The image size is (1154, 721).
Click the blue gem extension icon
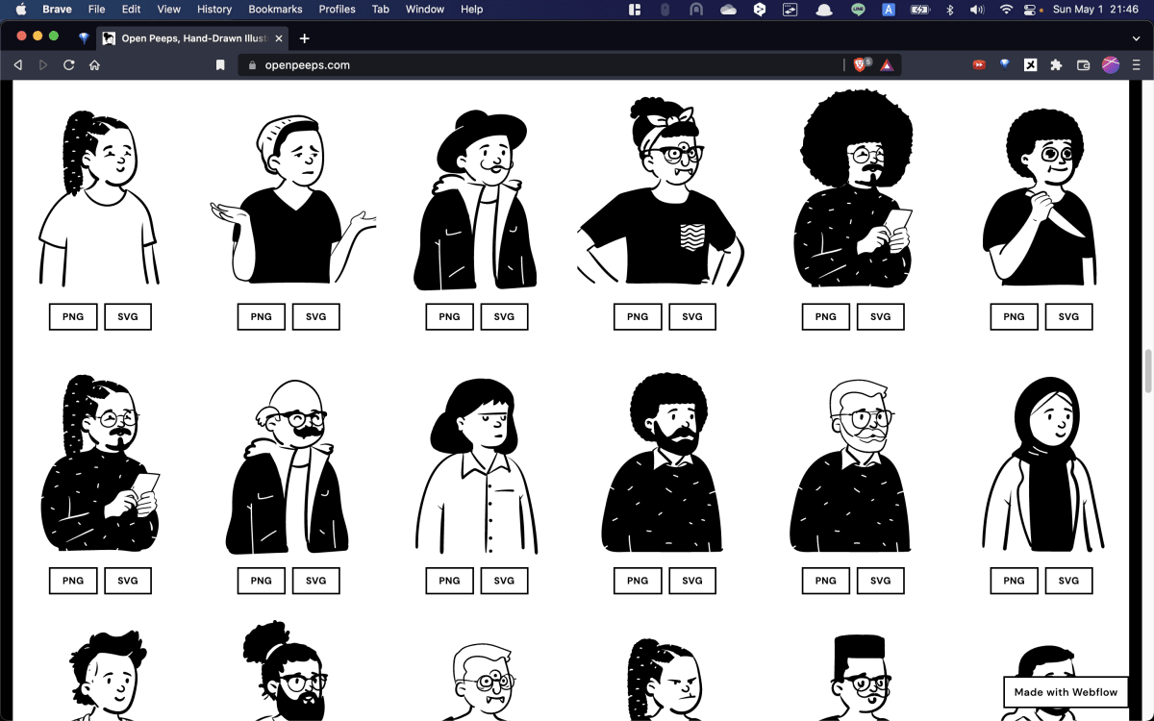coord(1005,65)
